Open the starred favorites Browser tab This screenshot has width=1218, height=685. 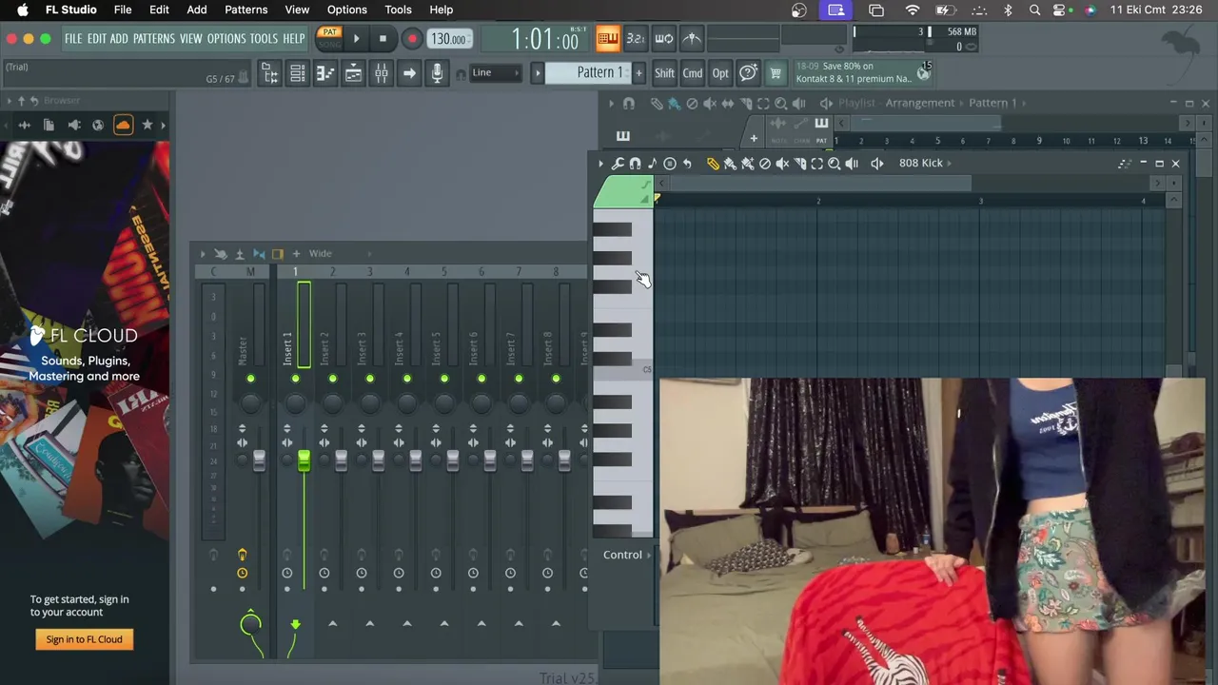pos(147,125)
